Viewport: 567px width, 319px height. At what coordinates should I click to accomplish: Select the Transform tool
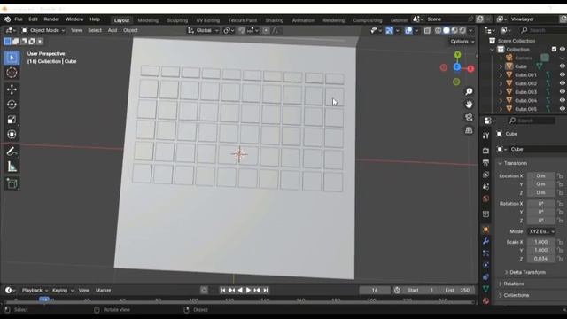[x=12, y=134]
